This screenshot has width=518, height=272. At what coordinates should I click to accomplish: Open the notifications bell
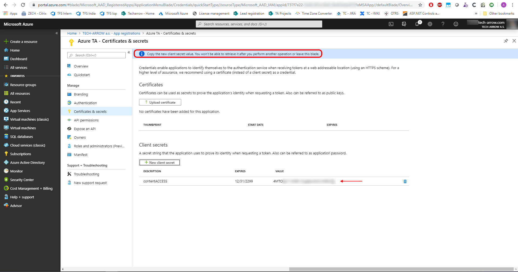tap(417, 24)
